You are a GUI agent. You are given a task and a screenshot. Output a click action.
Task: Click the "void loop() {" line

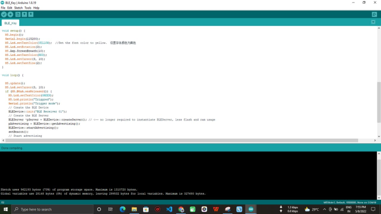[x=13, y=75]
